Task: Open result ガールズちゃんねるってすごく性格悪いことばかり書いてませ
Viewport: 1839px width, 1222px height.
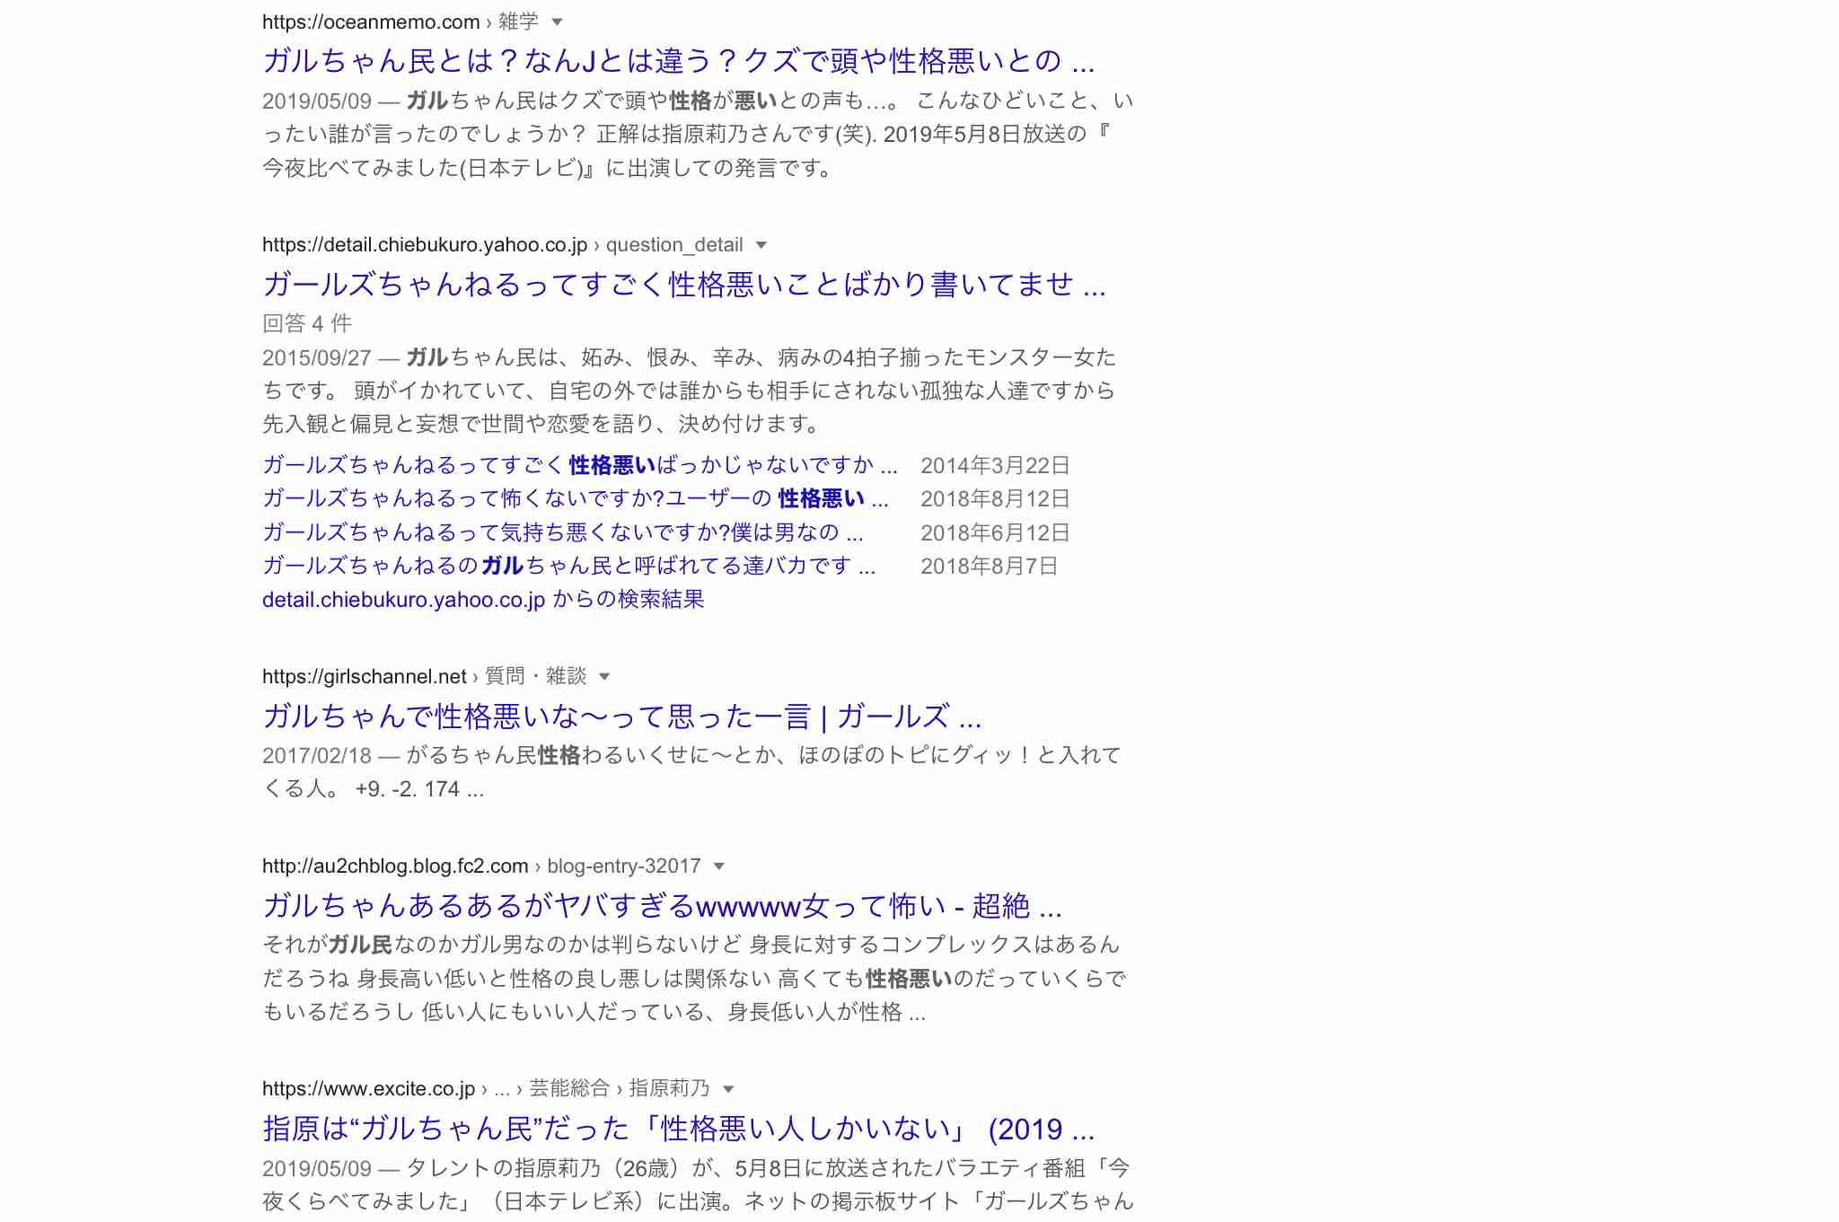Action: (x=683, y=285)
